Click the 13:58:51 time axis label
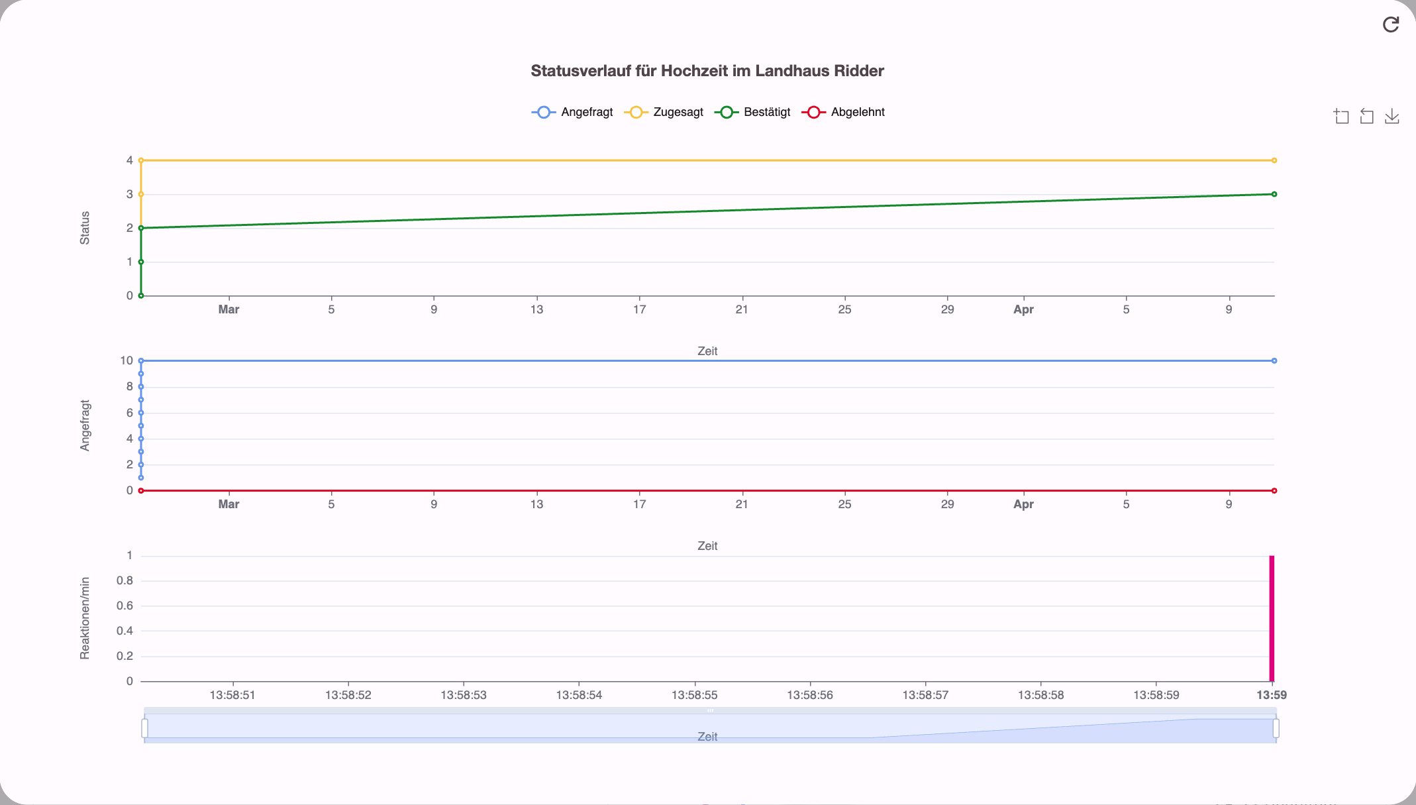This screenshot has height=805, width=1416. (x=232, y=695)
